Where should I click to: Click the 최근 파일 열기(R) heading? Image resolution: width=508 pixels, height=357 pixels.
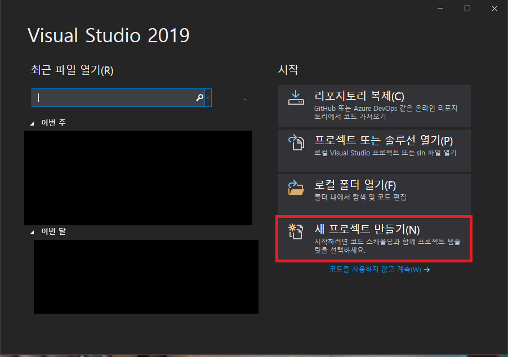[x=72, y=70]
